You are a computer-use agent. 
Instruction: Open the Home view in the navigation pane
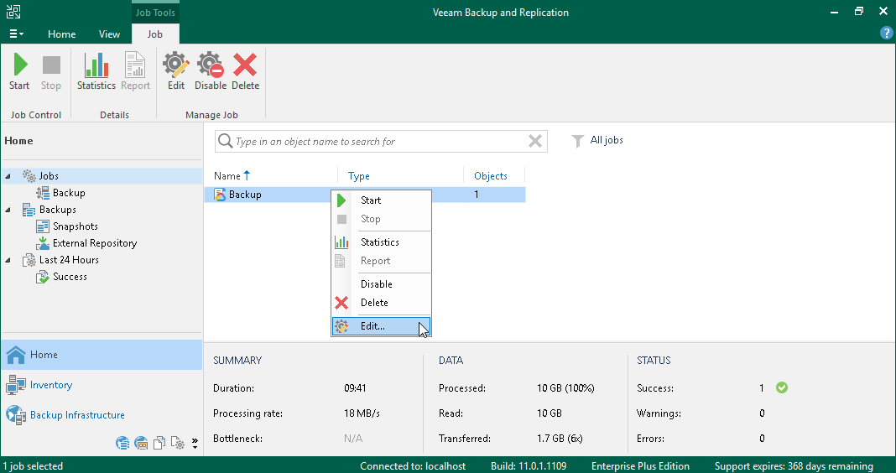pyautogui.click(x=102, y=355)
